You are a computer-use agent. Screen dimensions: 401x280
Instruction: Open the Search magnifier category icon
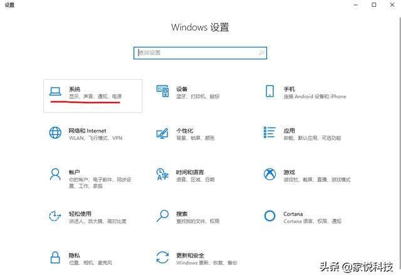[163, 216]
